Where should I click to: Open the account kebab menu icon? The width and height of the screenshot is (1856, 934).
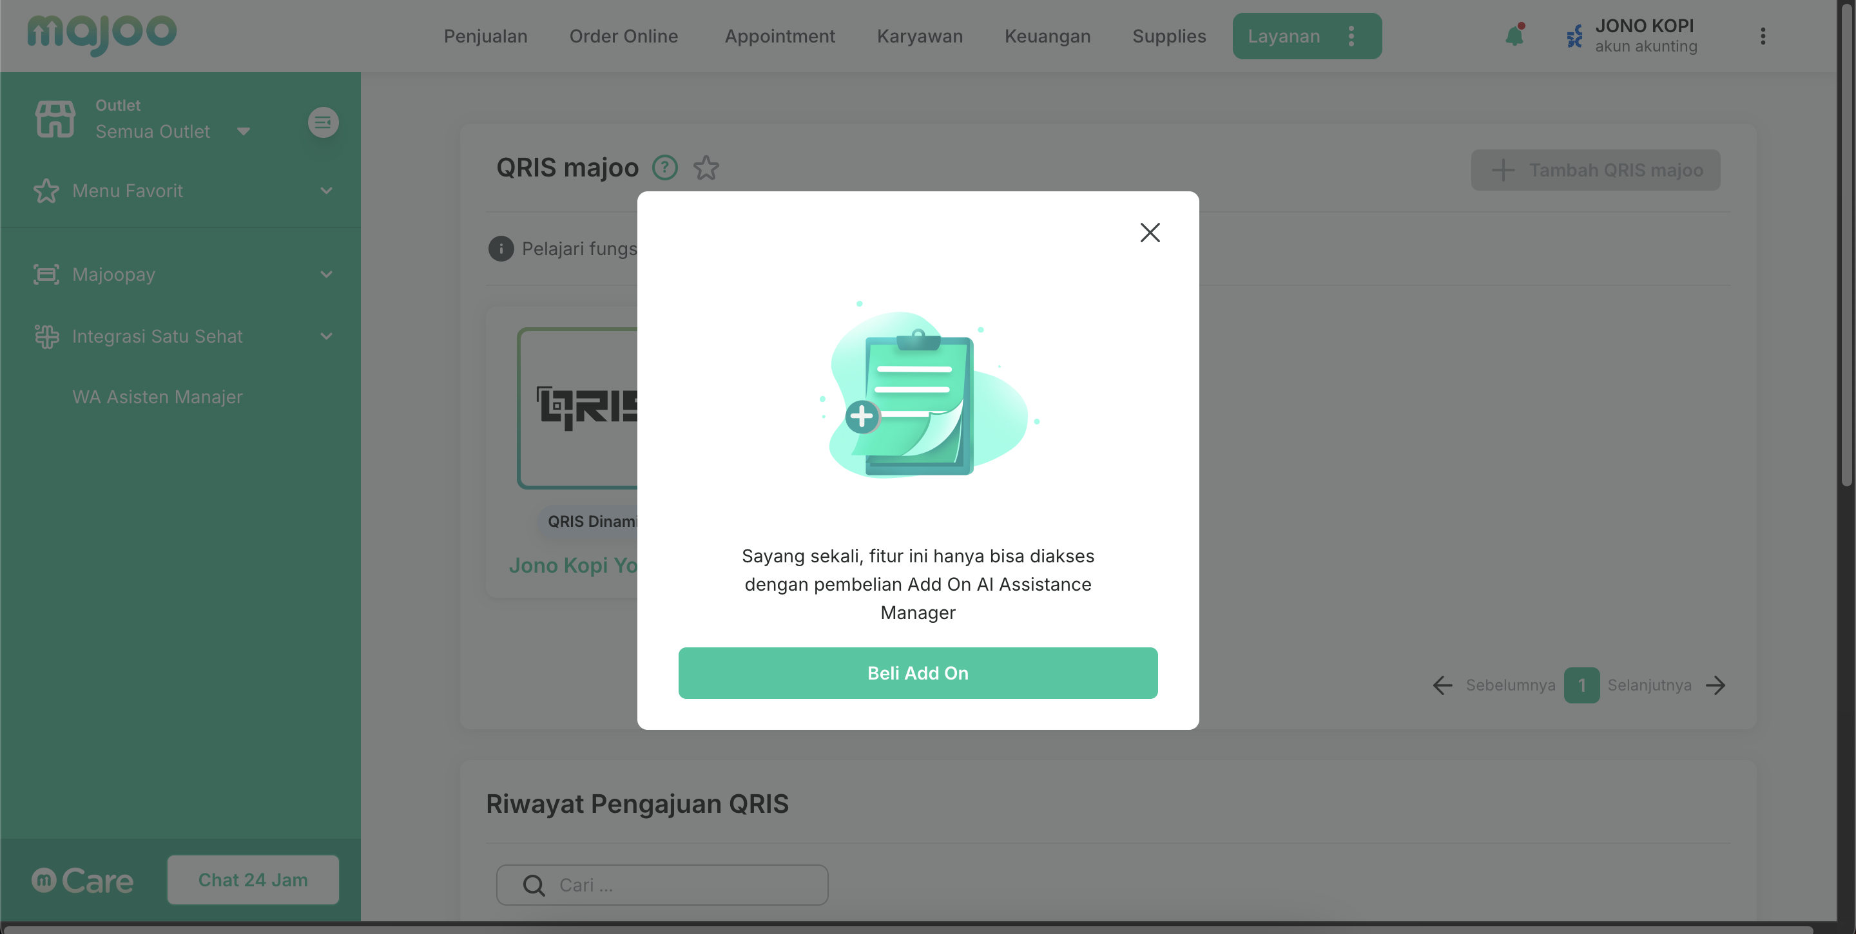click(1763, 36)
